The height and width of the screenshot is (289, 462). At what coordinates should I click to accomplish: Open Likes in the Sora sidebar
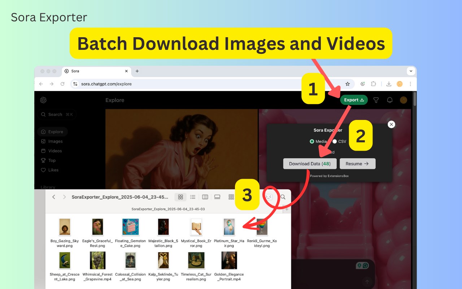pos(50,170)
